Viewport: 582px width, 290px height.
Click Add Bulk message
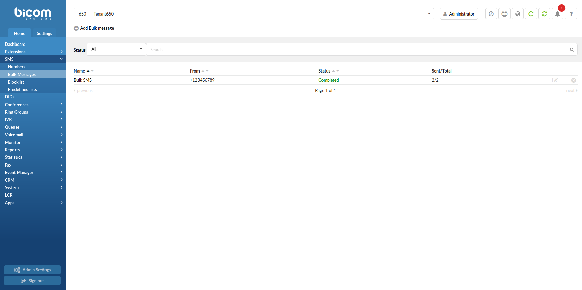click(x=94, y=28)
